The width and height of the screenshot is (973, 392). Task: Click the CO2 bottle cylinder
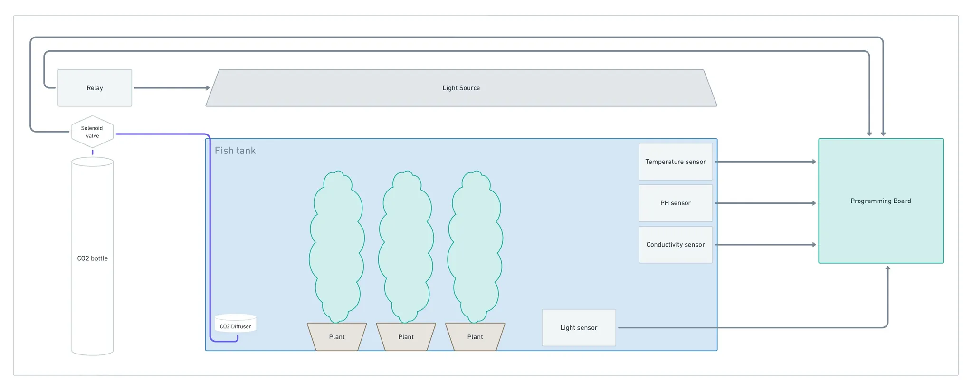tap(92, 258)
